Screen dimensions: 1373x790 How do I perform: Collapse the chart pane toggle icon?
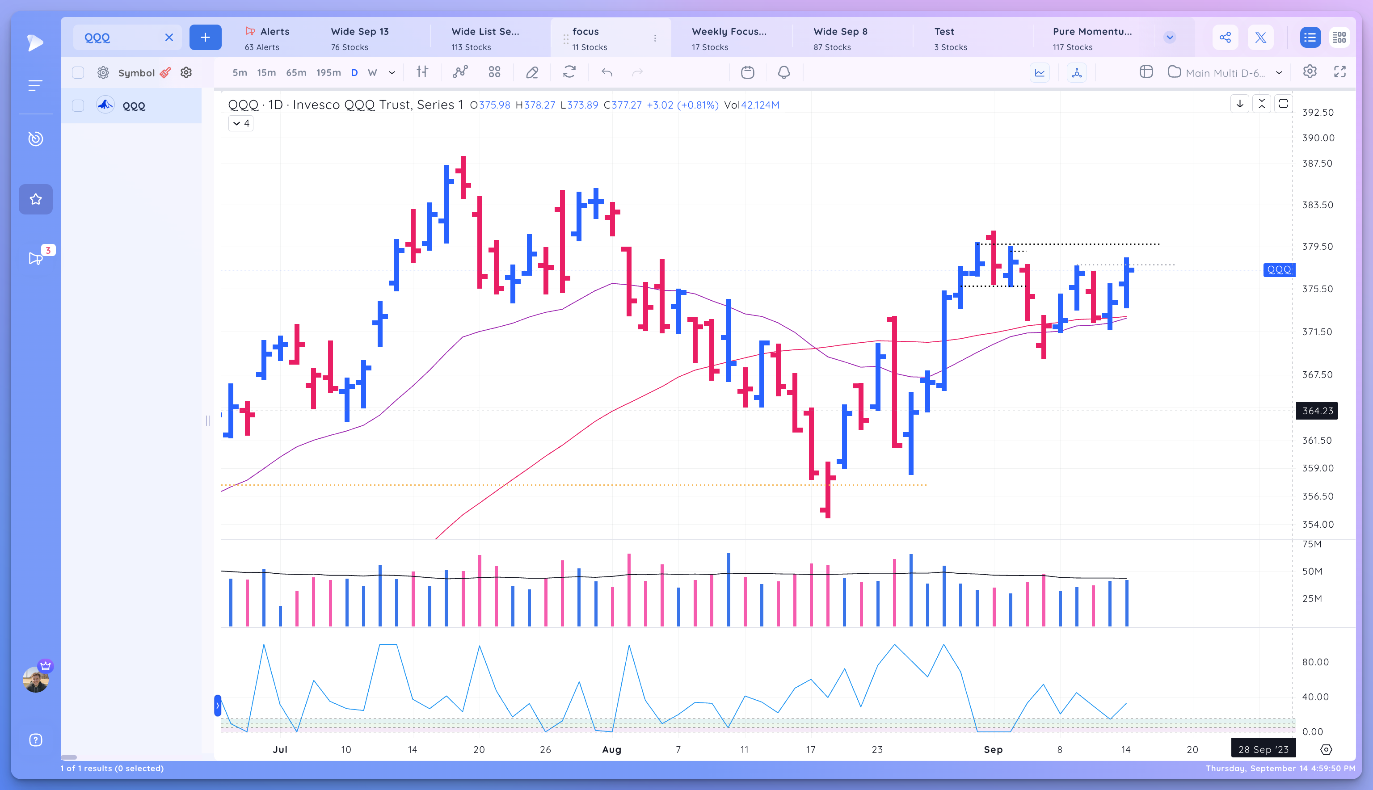point(1261,104)
